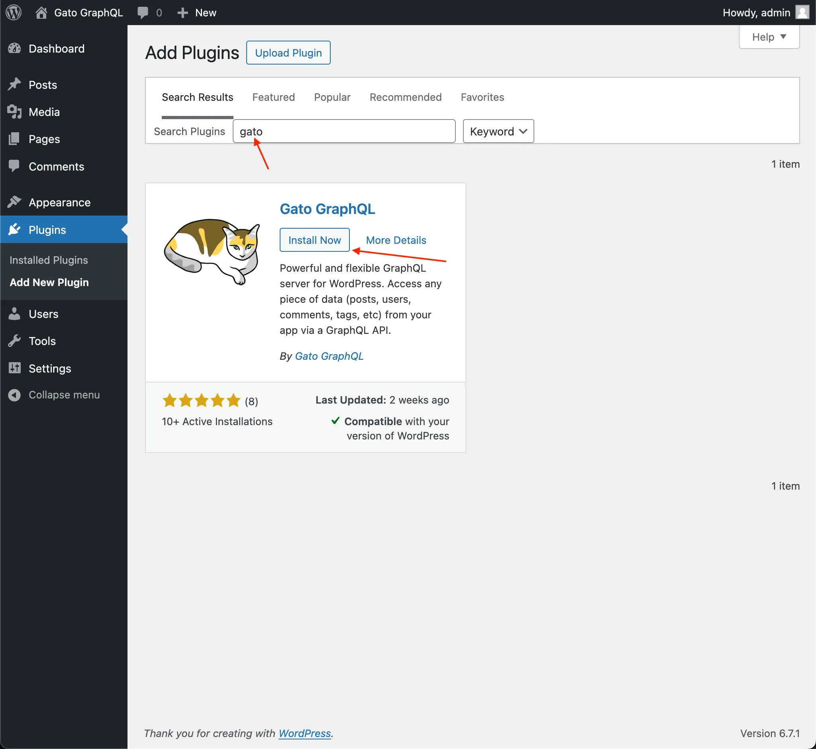
Task: Select the Pages icon
Action: [x=14, y=139]
